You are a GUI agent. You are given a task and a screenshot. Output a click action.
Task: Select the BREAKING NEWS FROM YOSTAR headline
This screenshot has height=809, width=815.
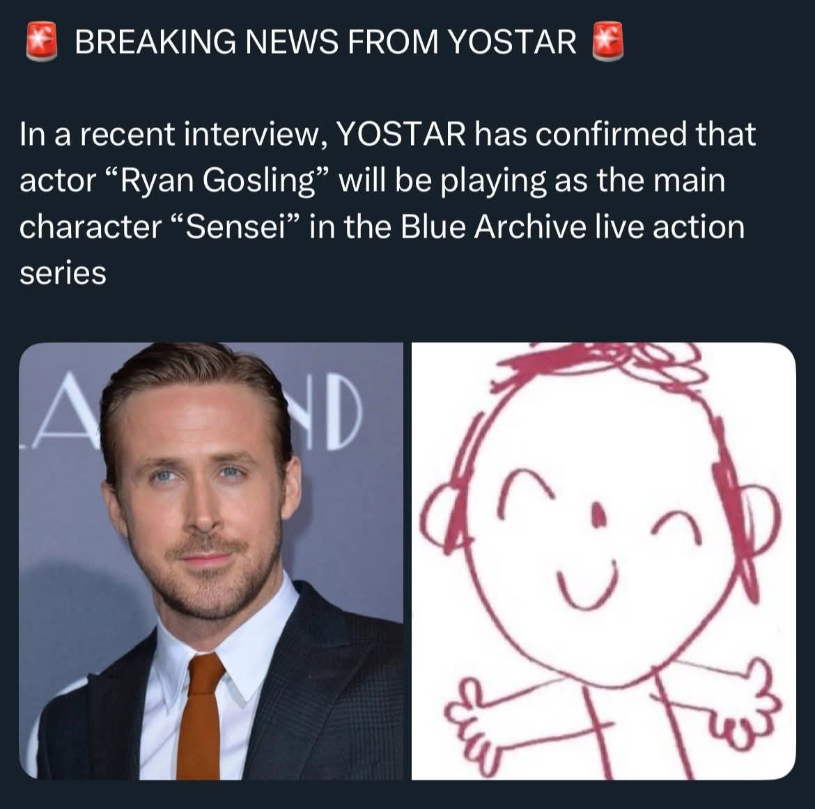click(x=325, y=42)
